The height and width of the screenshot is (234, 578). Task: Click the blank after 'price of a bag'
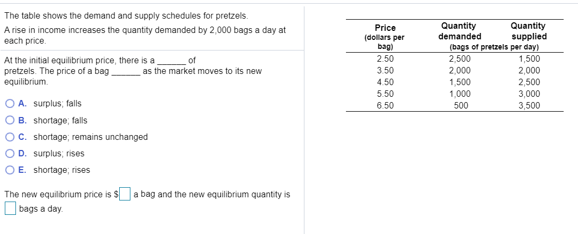point(126,71)
